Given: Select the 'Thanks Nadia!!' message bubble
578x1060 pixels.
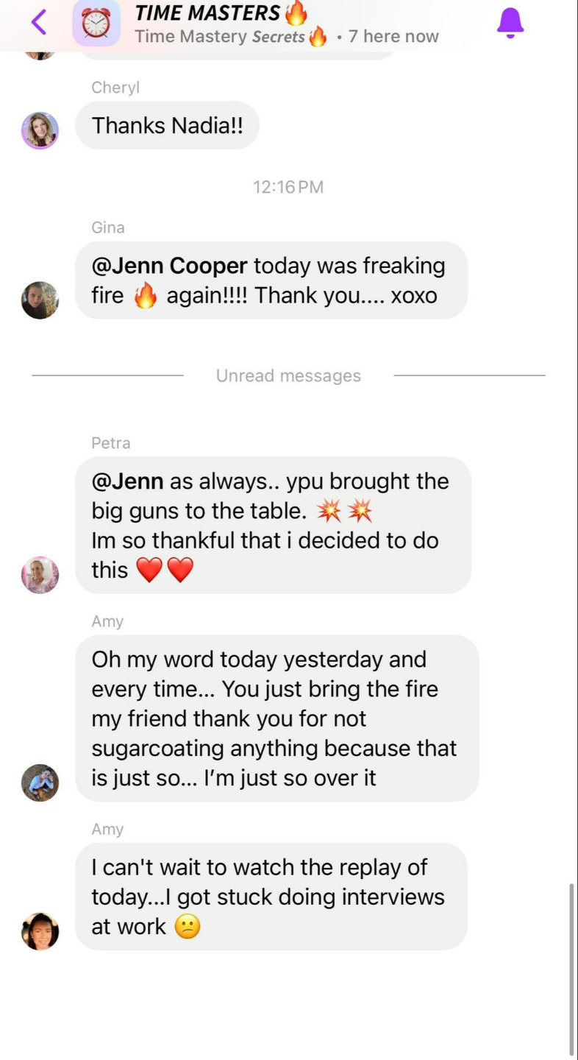Looking at the screenshot, I should pyautogui.click(x=167, y=125).
